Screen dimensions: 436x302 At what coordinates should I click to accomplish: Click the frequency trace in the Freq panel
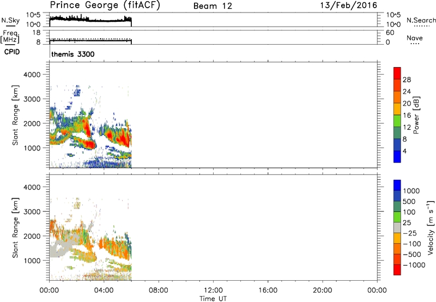coord(90,41)
